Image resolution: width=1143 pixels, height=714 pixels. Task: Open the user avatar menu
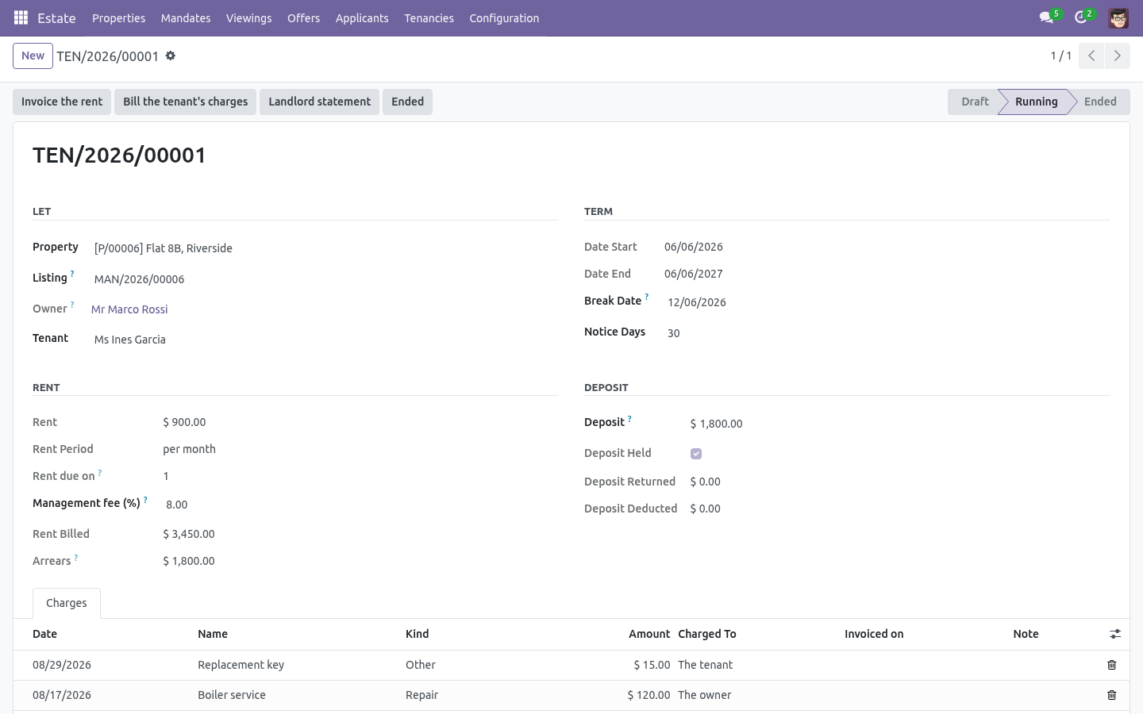[1118, 18]
